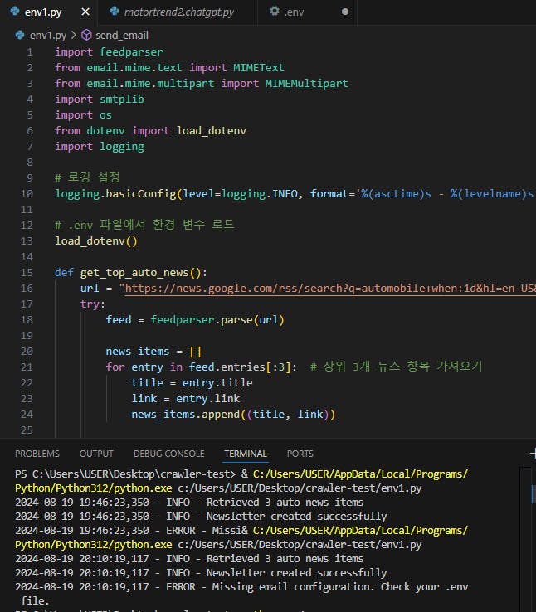
Task: Open the PORTS panel tab
Action: point(300,454)
